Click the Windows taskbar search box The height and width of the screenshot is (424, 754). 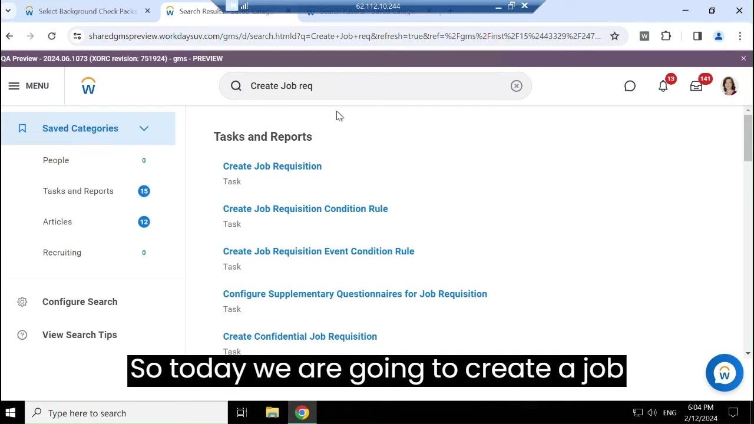127,413
